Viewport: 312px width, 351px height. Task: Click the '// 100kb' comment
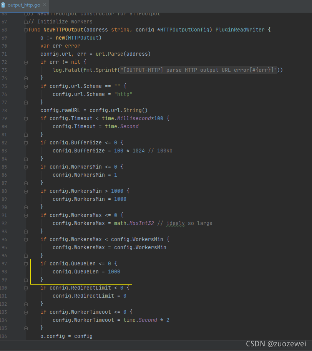[160, 151]
